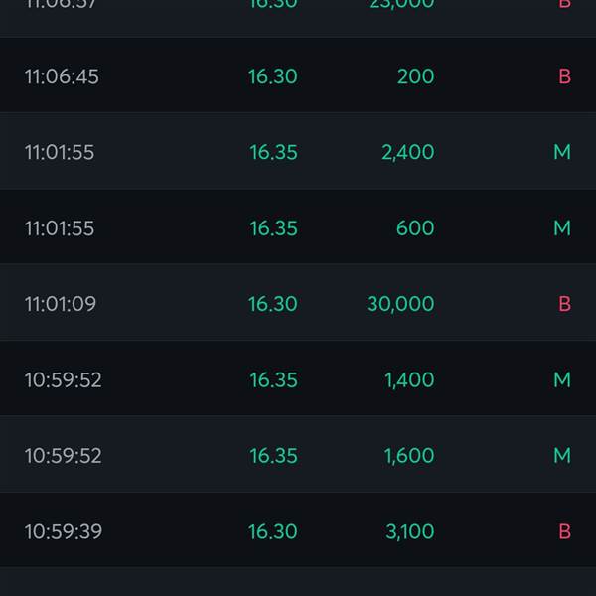Click the 3,100 volume value
Viewport: 596px width, 596px height.
point(409,531)
